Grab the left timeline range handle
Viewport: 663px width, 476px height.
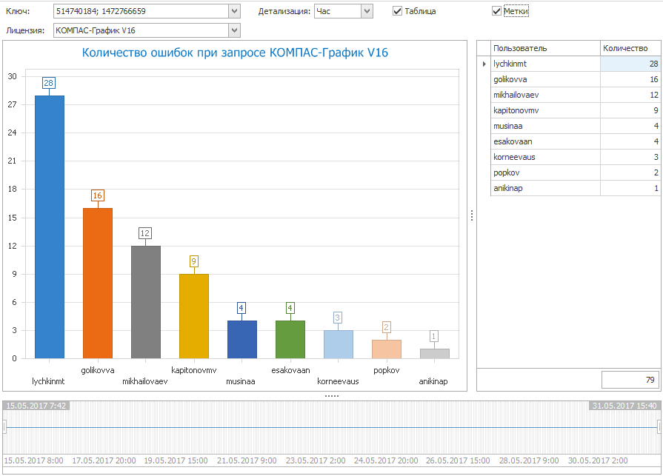pos(4,426)
